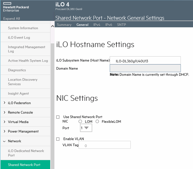Viewport: 193px width, 169px height.
Task: Click the sidebar scroll-up arrow
Action: [x=53, y=26]
